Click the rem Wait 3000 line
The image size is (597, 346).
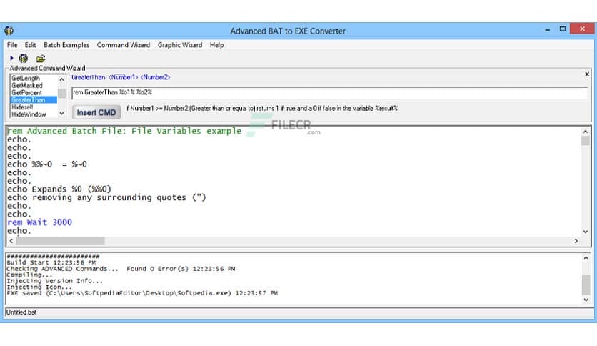tap(39, 222)
